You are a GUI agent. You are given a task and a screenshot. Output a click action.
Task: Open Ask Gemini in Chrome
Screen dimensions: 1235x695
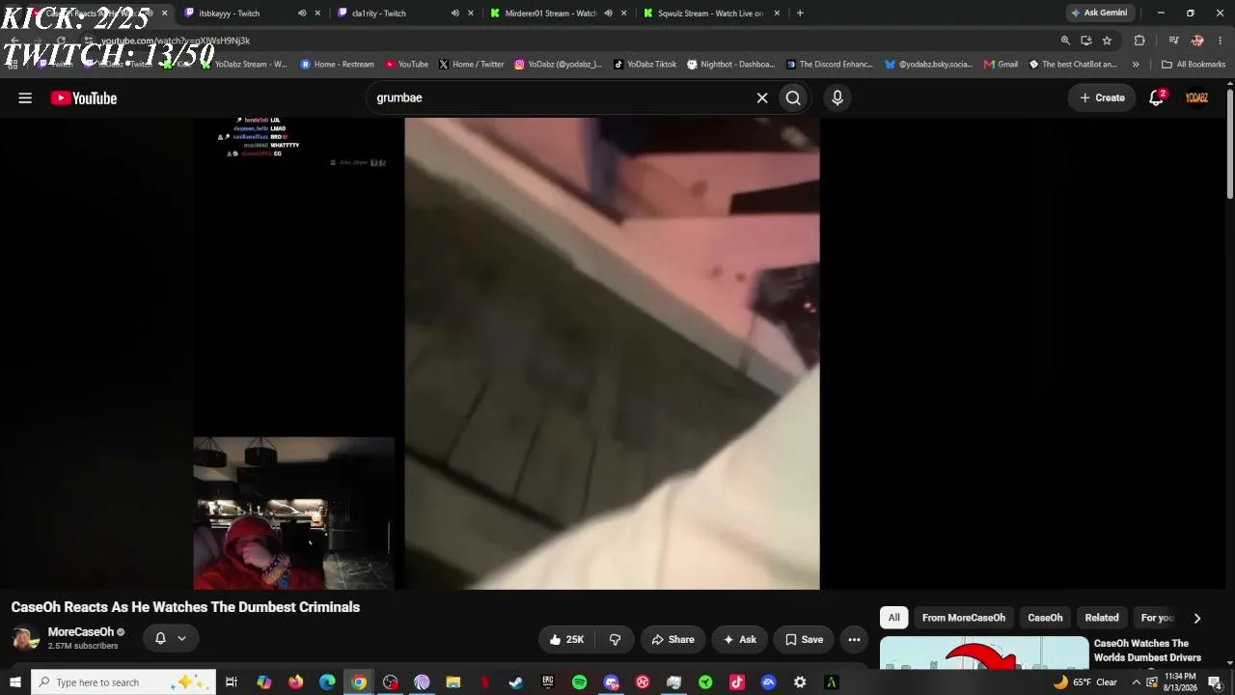coord(1098,14)
